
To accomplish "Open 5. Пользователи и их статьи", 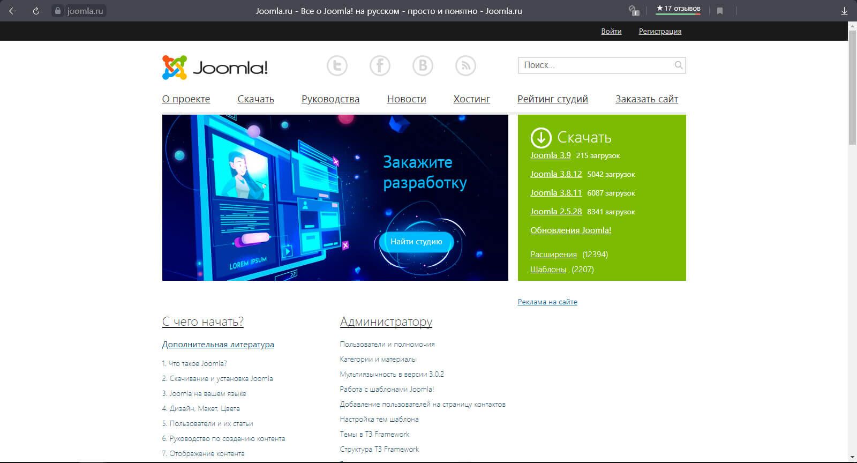I will pyautogui.click(x=208, y=423).
